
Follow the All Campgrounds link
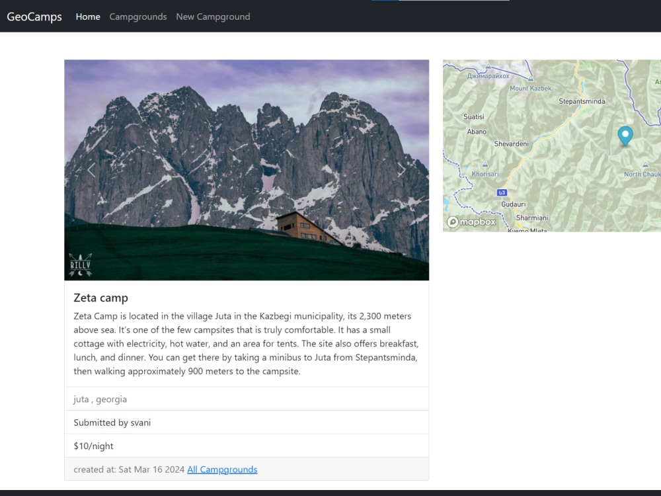[x=222, y=470]
